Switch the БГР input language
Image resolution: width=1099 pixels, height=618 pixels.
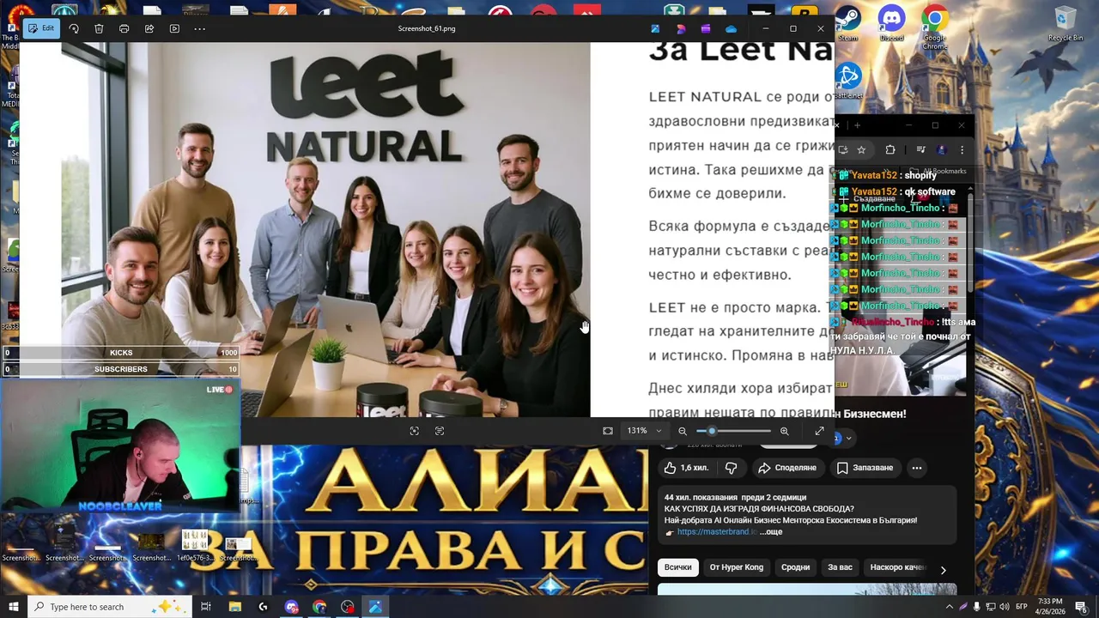1022,607
